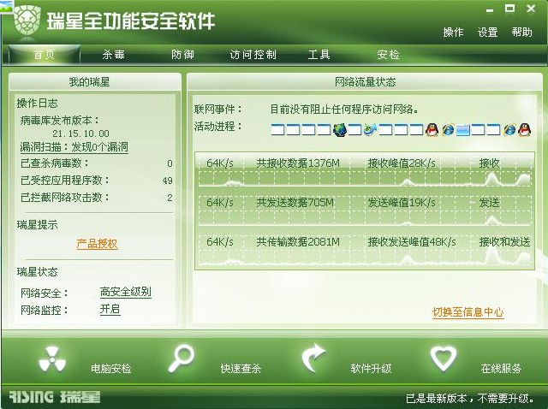Viewport: 548px width, 409px height.
Task: Select the QQ penguin left of first IE icon
Action: 432,129
